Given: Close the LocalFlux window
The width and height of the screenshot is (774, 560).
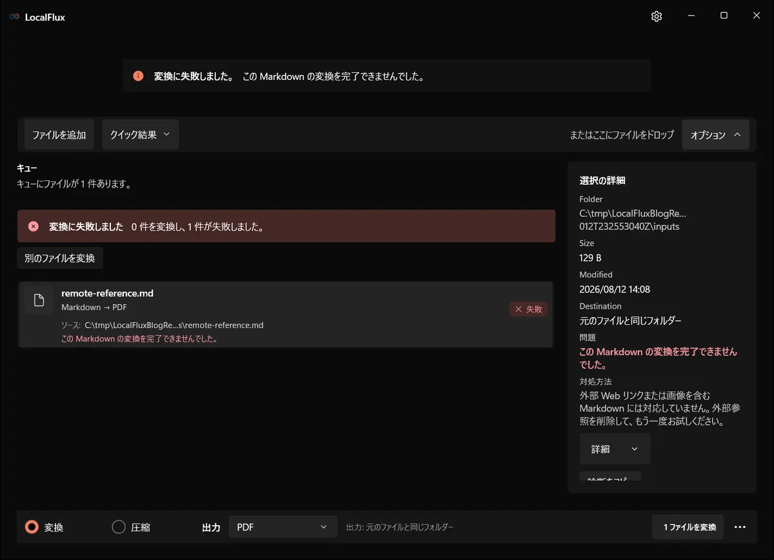Looking at the screenshot, I should (x=757, y=16).
